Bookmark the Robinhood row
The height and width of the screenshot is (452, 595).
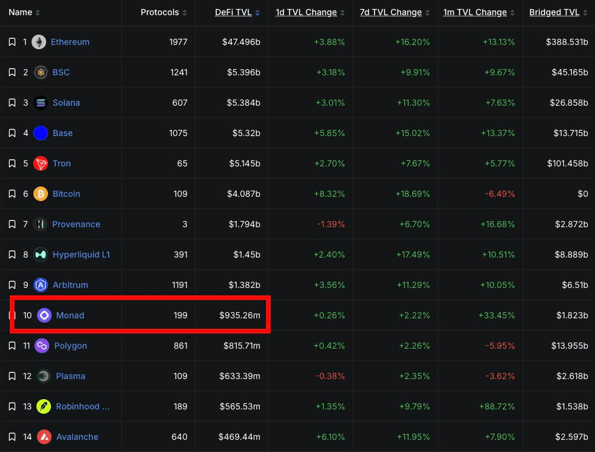tap(12, 406)
